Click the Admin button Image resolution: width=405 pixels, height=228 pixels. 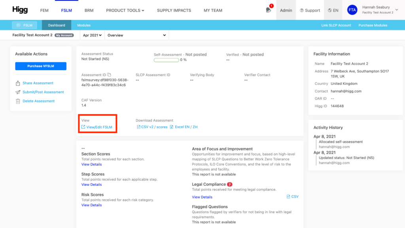click(286, 10)
